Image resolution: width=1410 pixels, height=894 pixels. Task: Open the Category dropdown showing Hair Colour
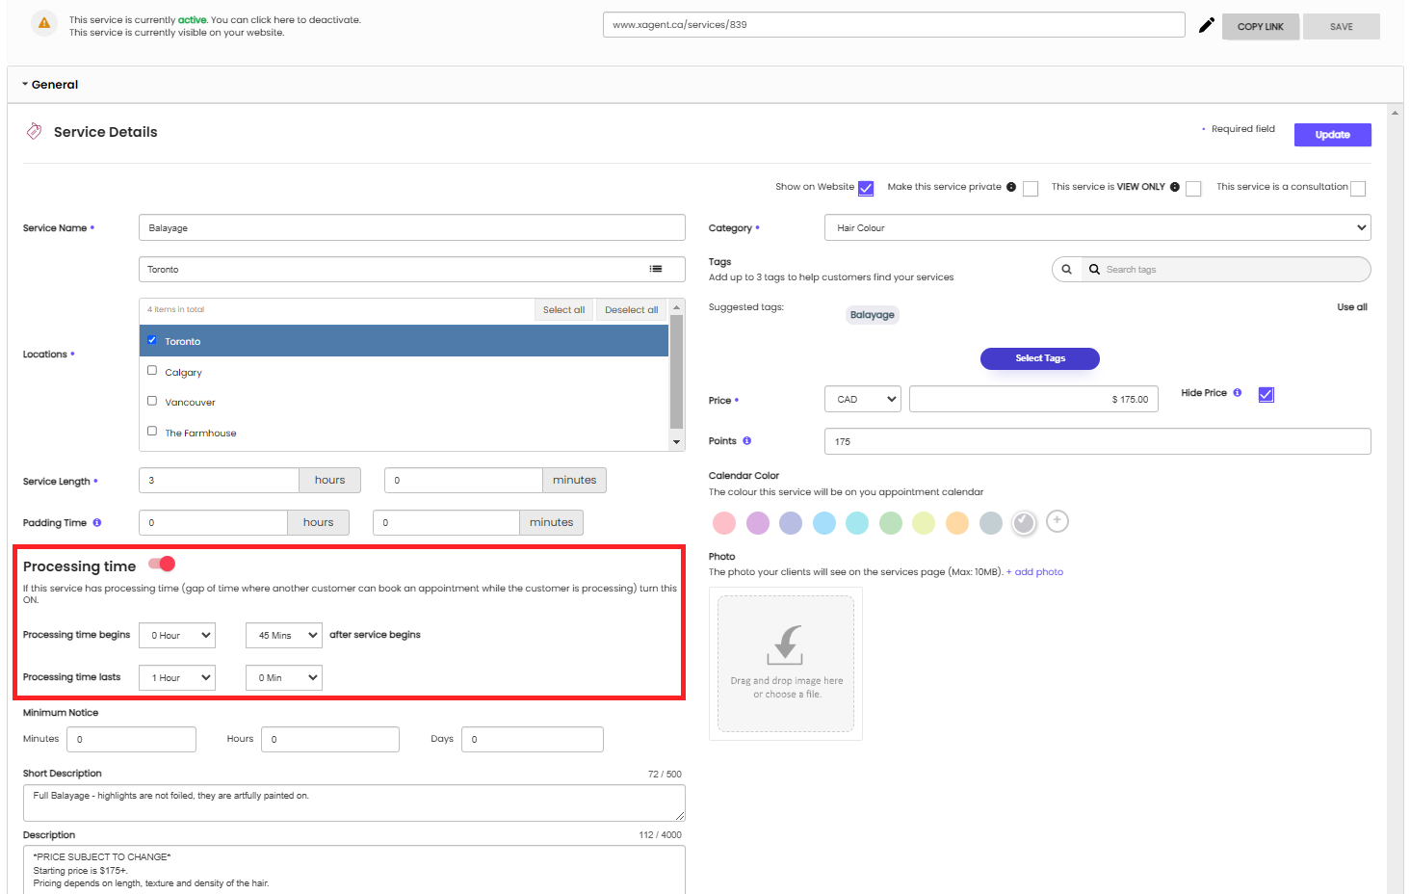click(1097, 227)
